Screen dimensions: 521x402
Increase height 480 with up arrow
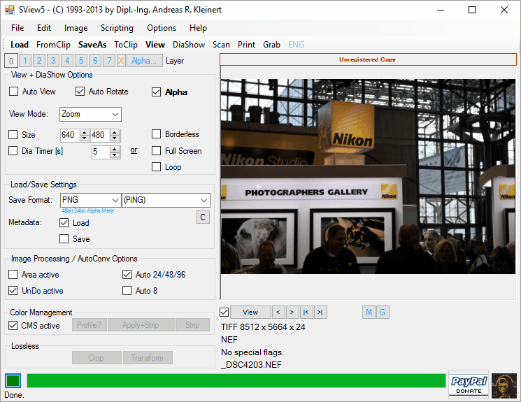coord(115,132)
